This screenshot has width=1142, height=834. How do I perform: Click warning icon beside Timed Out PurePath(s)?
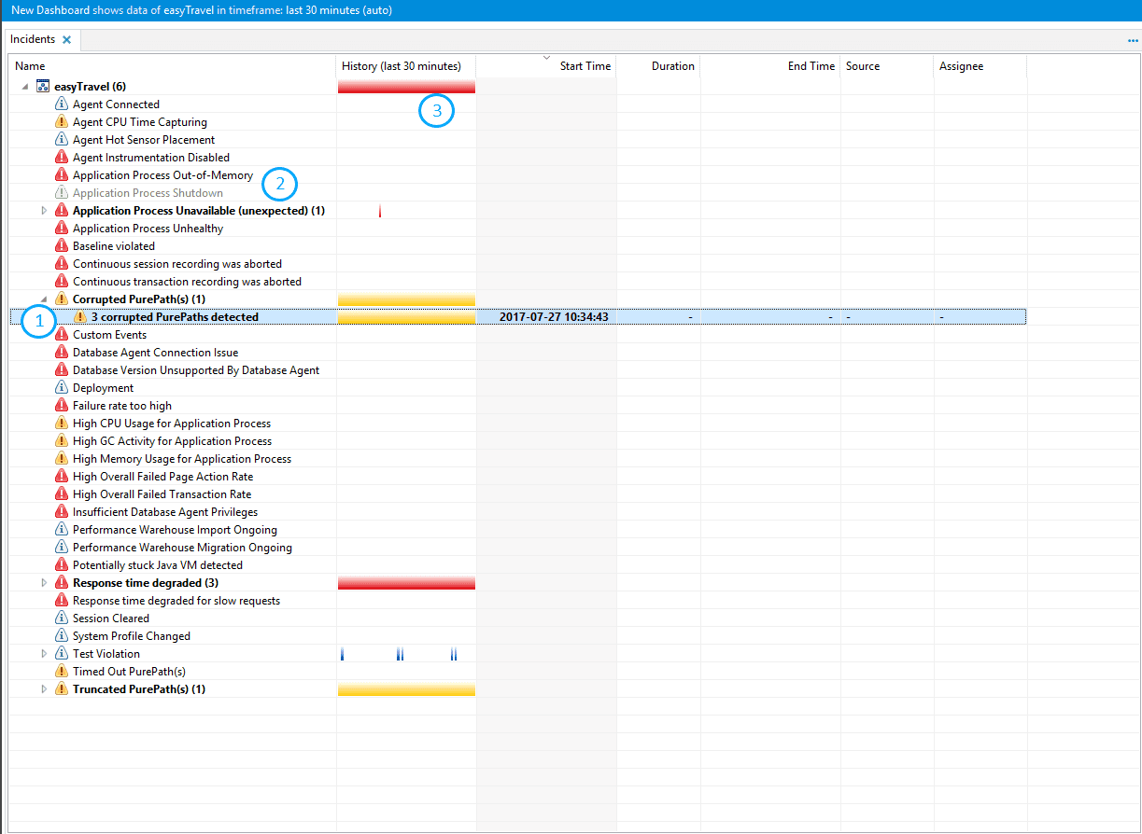coord(62,672)
